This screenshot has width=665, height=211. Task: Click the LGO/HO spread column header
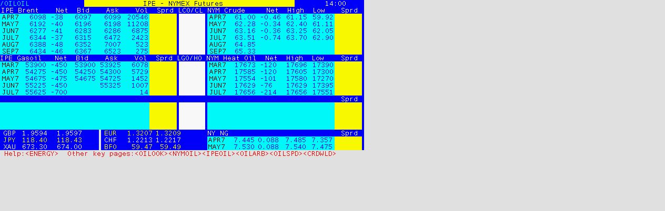190,58
